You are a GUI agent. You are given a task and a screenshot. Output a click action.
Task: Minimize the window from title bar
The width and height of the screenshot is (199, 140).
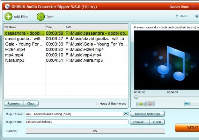click(x=193, y=7)
